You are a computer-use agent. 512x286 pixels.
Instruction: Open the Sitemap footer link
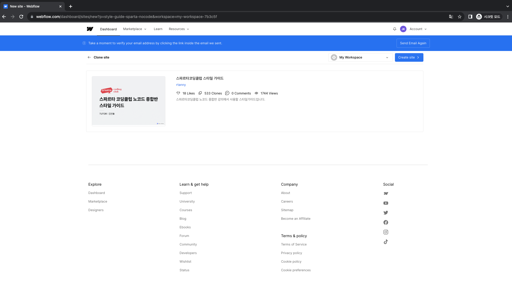coord(287,210)
